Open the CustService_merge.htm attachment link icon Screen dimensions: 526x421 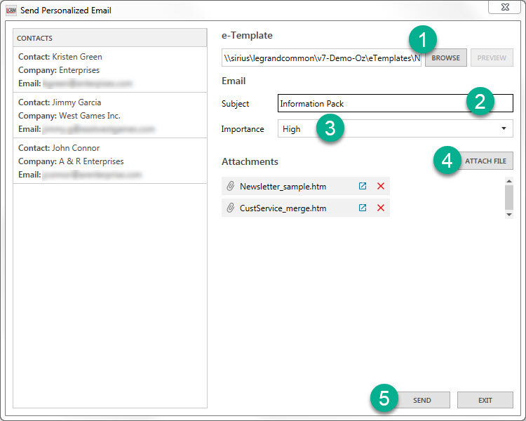[363, 208]
